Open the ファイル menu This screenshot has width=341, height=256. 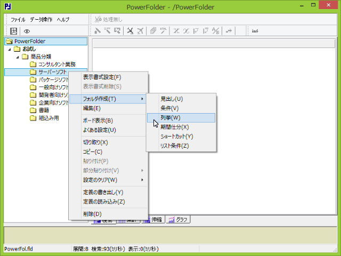point(18,20)
